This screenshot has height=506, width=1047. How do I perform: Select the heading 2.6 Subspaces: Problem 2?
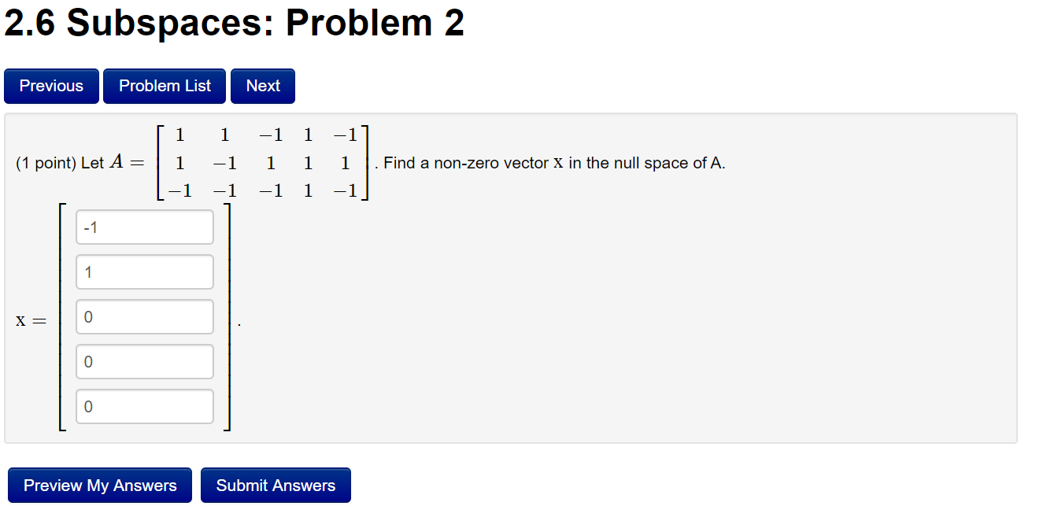[x=234, y=23]
